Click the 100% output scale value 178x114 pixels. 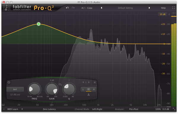[x=158, y=109]
